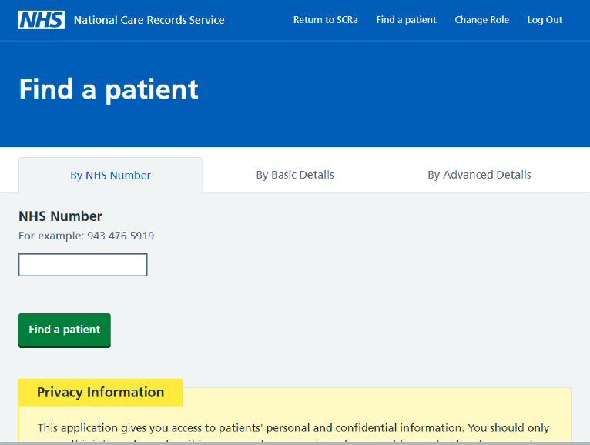
Task: Click the pale yellow Privacy Information panel body
Action: coord(377,413)
